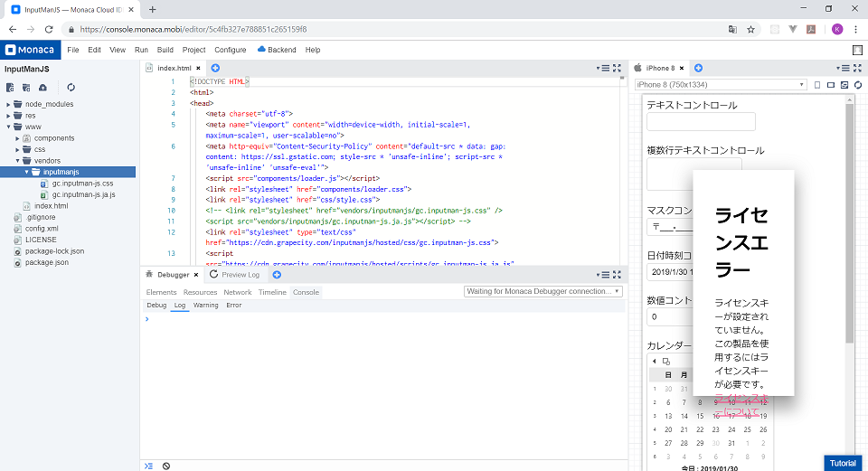Open a new browser tab
The image size is (868, 471).
click(152, 9)
